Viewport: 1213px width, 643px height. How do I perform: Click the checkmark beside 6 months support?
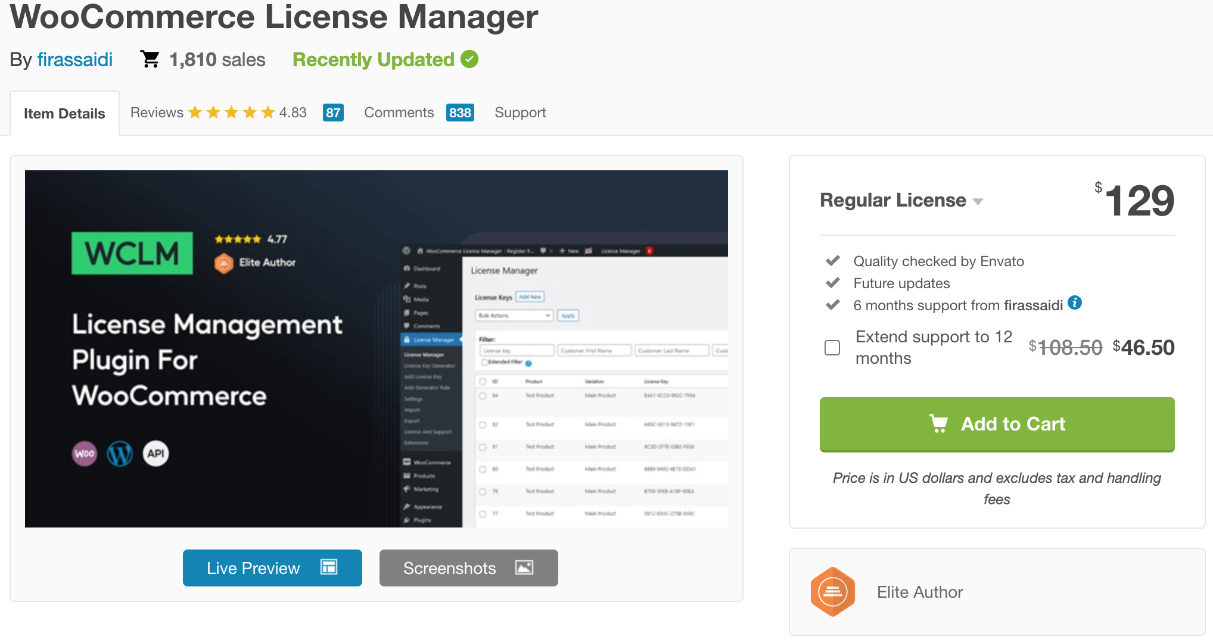(833, 305)
